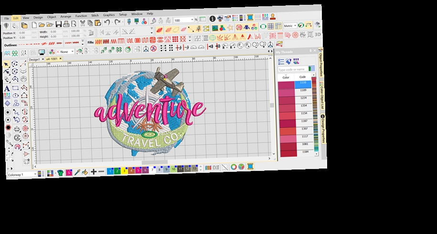This screenshot has height=234, width=437.
Task: Select the Lettering A tool
Action: tap(7, 89)
